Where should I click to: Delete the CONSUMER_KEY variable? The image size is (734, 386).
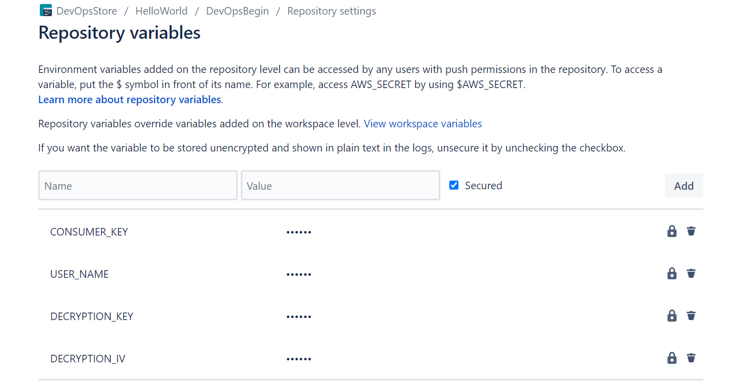click(x=691, y=231)
